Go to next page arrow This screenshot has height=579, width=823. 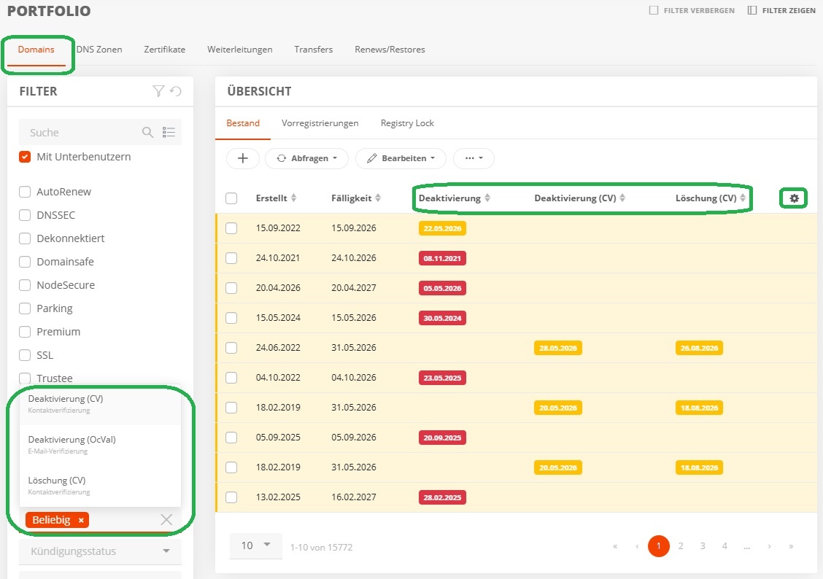(x=769, y=546)
